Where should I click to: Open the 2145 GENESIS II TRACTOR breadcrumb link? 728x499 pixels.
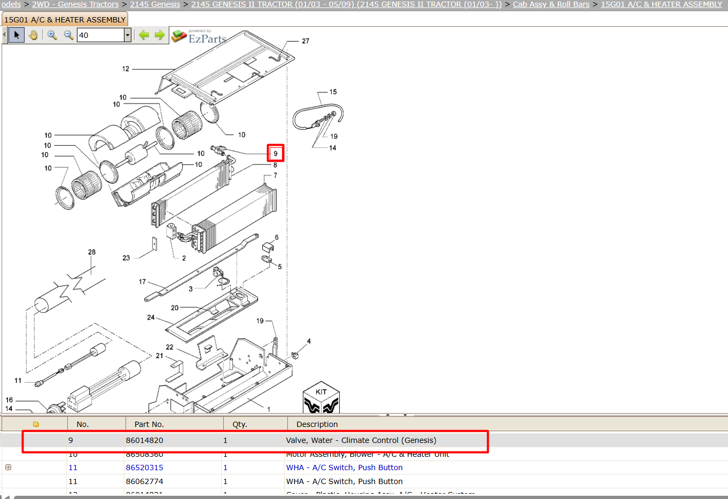click(x=347, y=4)
